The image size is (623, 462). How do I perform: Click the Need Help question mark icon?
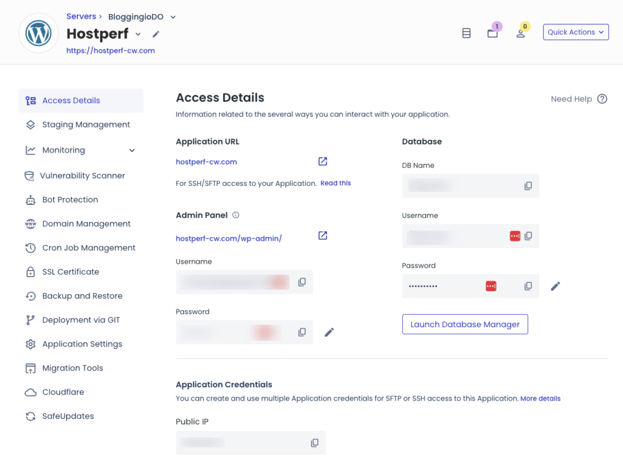pyautogui.click(x=602, y=99)
